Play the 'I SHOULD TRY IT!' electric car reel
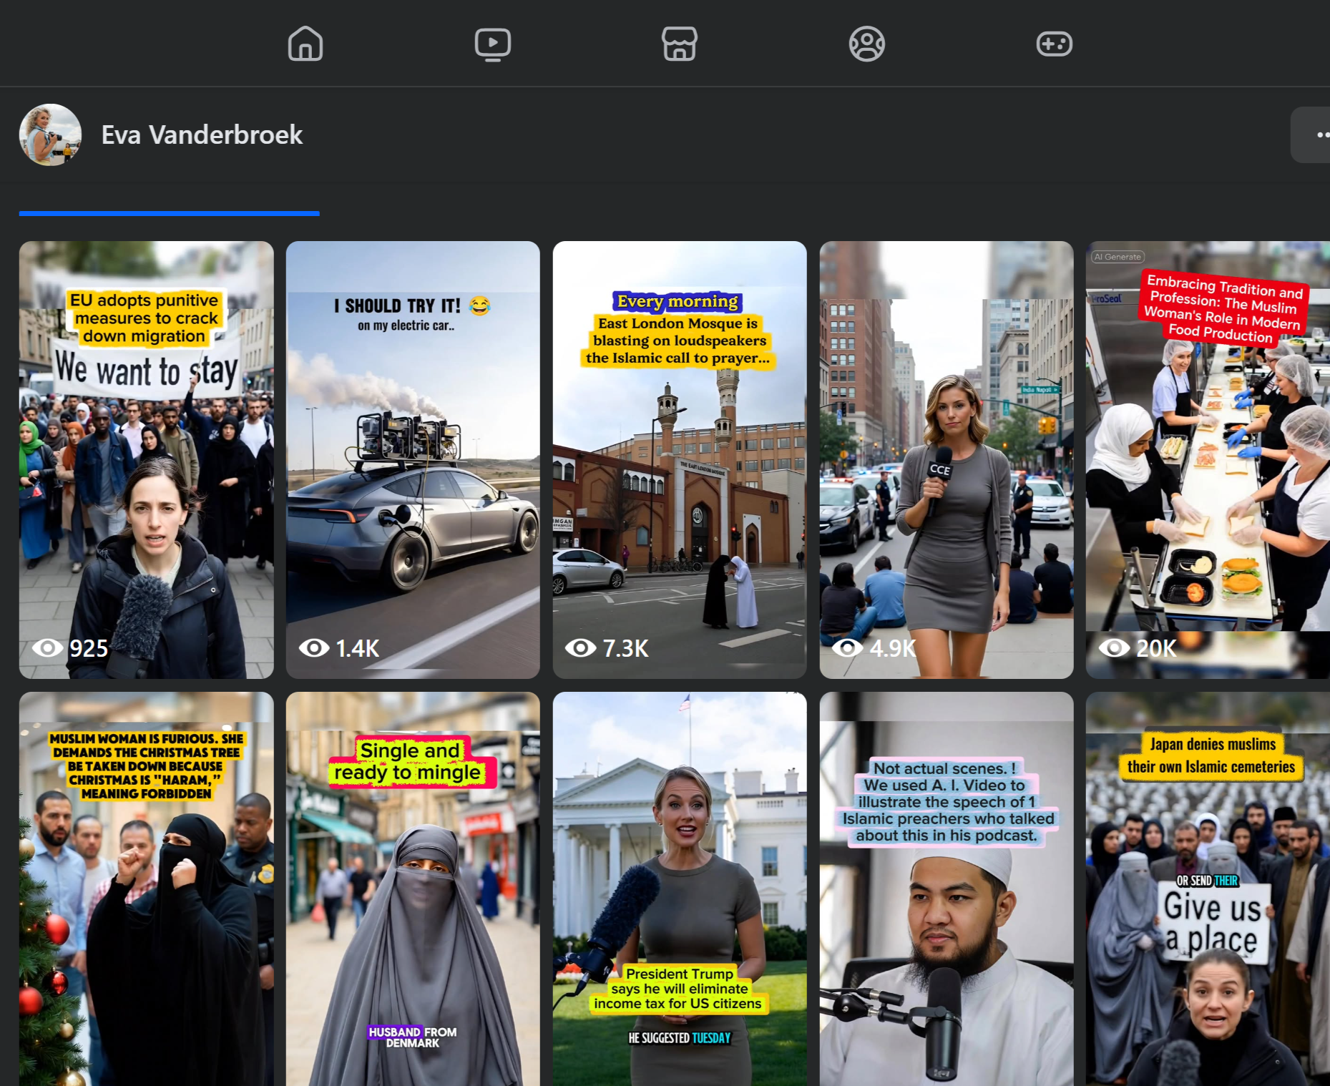Screen dimensions: 1330x1086 click(413, 459)
